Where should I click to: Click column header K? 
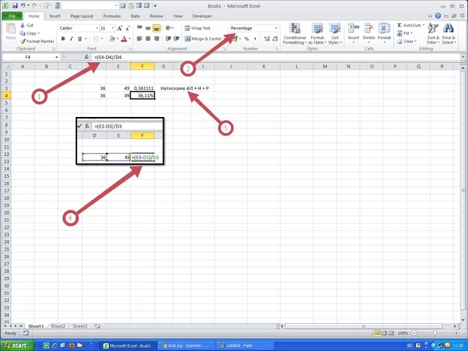click(263, 66)
